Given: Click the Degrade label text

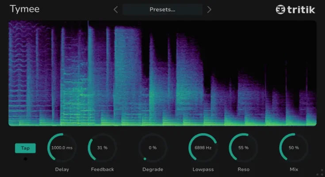Looking at the screenshot, I should point(153,169).
